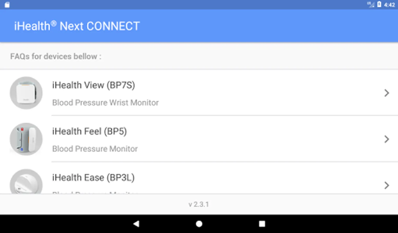
Task: Tap the iHealth Feel BP5 device image
Action: pos(26,139)
